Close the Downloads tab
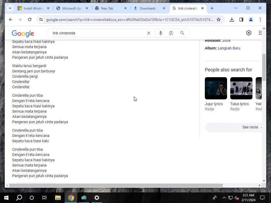Image resolution: width=271 pixels, height=203 pixels. point(164,8)
